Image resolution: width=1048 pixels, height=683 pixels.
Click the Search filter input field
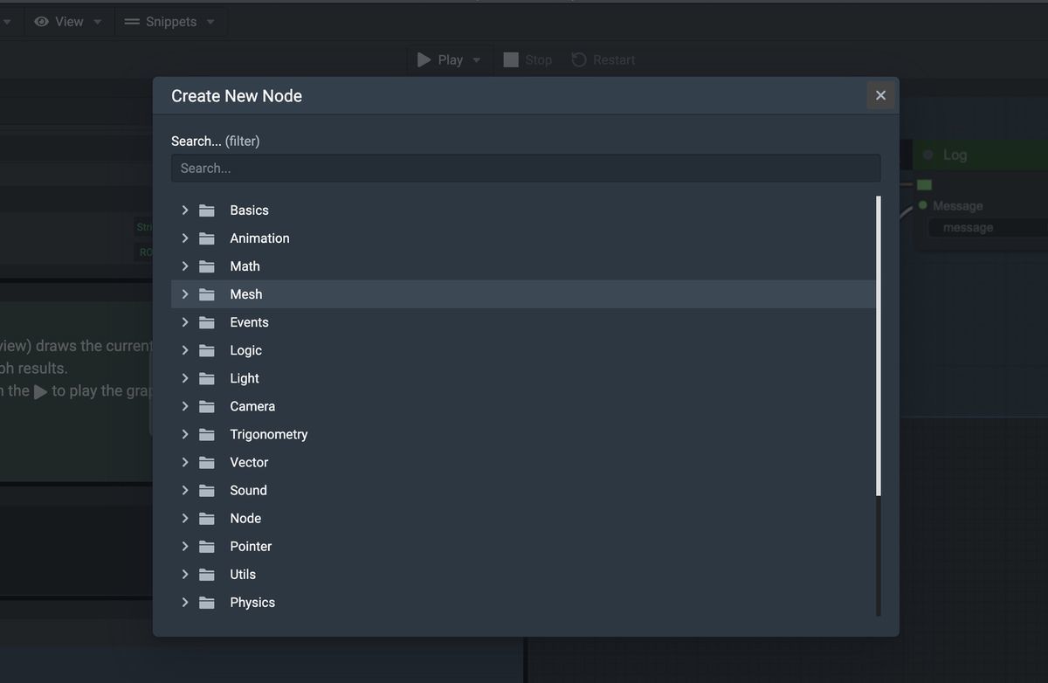click(526, 168)
